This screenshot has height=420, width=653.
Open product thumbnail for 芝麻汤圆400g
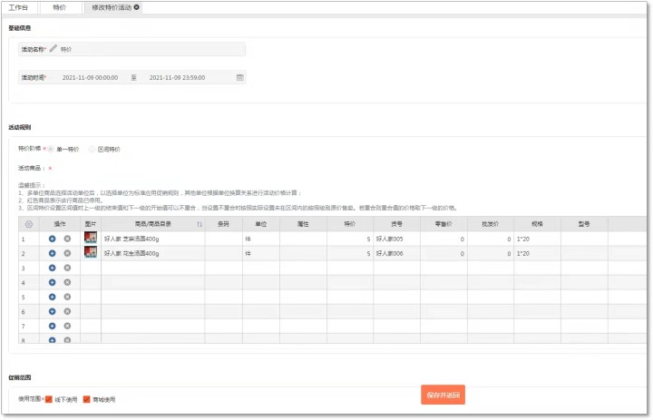91,239
